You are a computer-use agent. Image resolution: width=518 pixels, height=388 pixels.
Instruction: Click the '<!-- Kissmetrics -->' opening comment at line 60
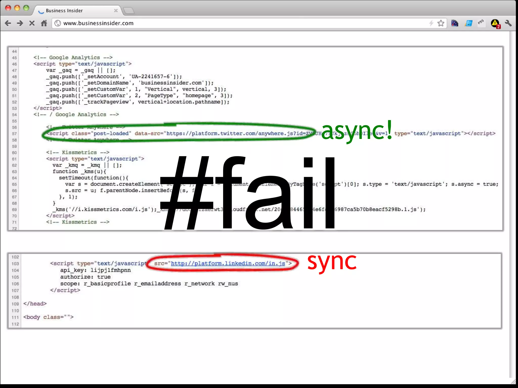click(78, 152)
